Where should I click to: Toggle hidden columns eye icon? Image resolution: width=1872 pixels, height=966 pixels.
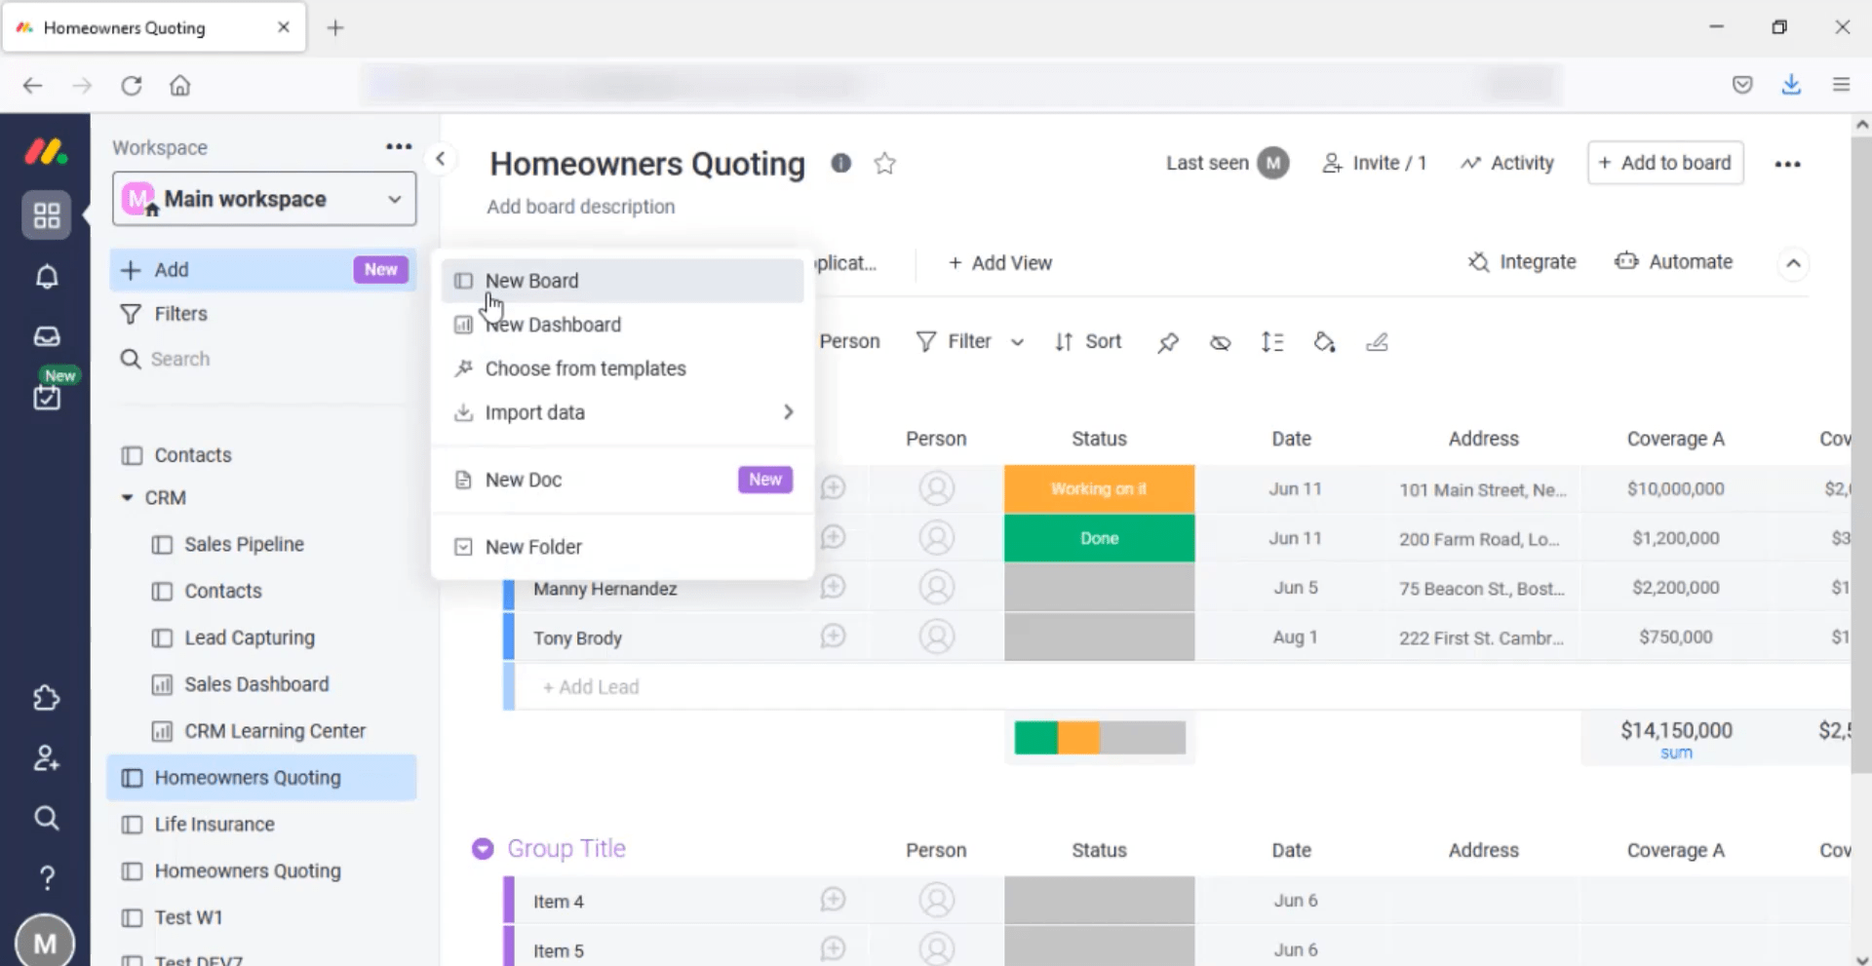point(1220,342)
